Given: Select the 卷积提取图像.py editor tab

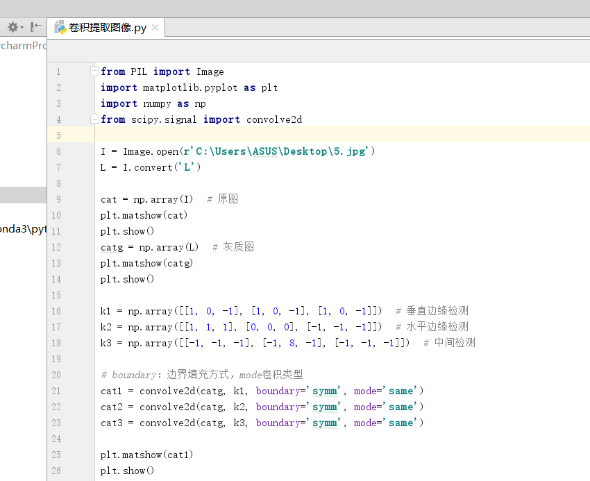Looking at the screenshot, I should (x=107, y=28).
